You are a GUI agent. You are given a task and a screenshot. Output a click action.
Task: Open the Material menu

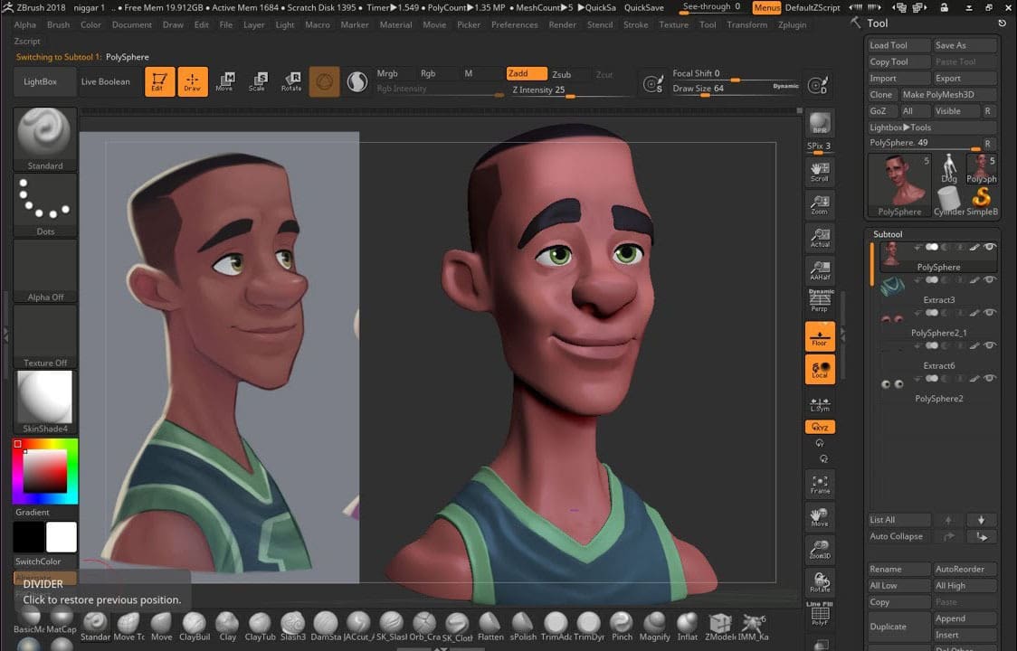[395, 24]
